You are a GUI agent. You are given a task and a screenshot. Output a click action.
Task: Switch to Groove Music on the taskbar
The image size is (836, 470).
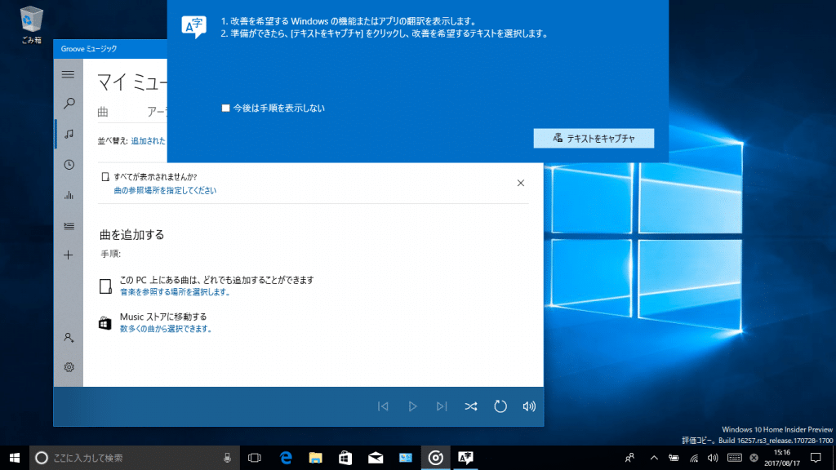436,458
